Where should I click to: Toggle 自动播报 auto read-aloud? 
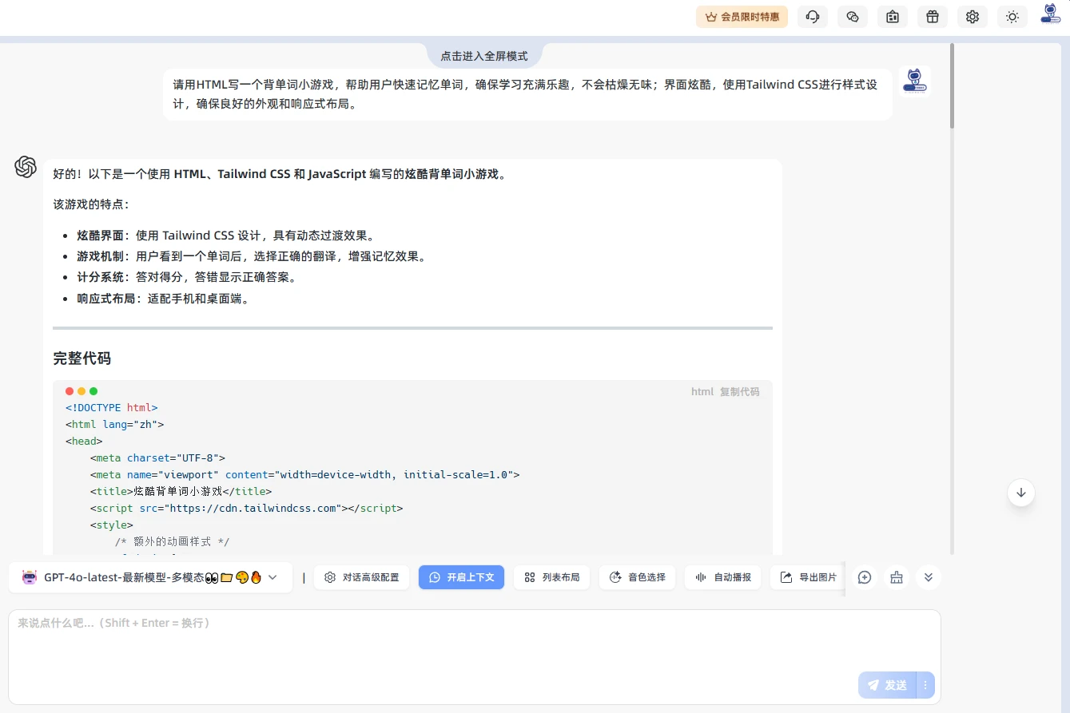(723, 577)
